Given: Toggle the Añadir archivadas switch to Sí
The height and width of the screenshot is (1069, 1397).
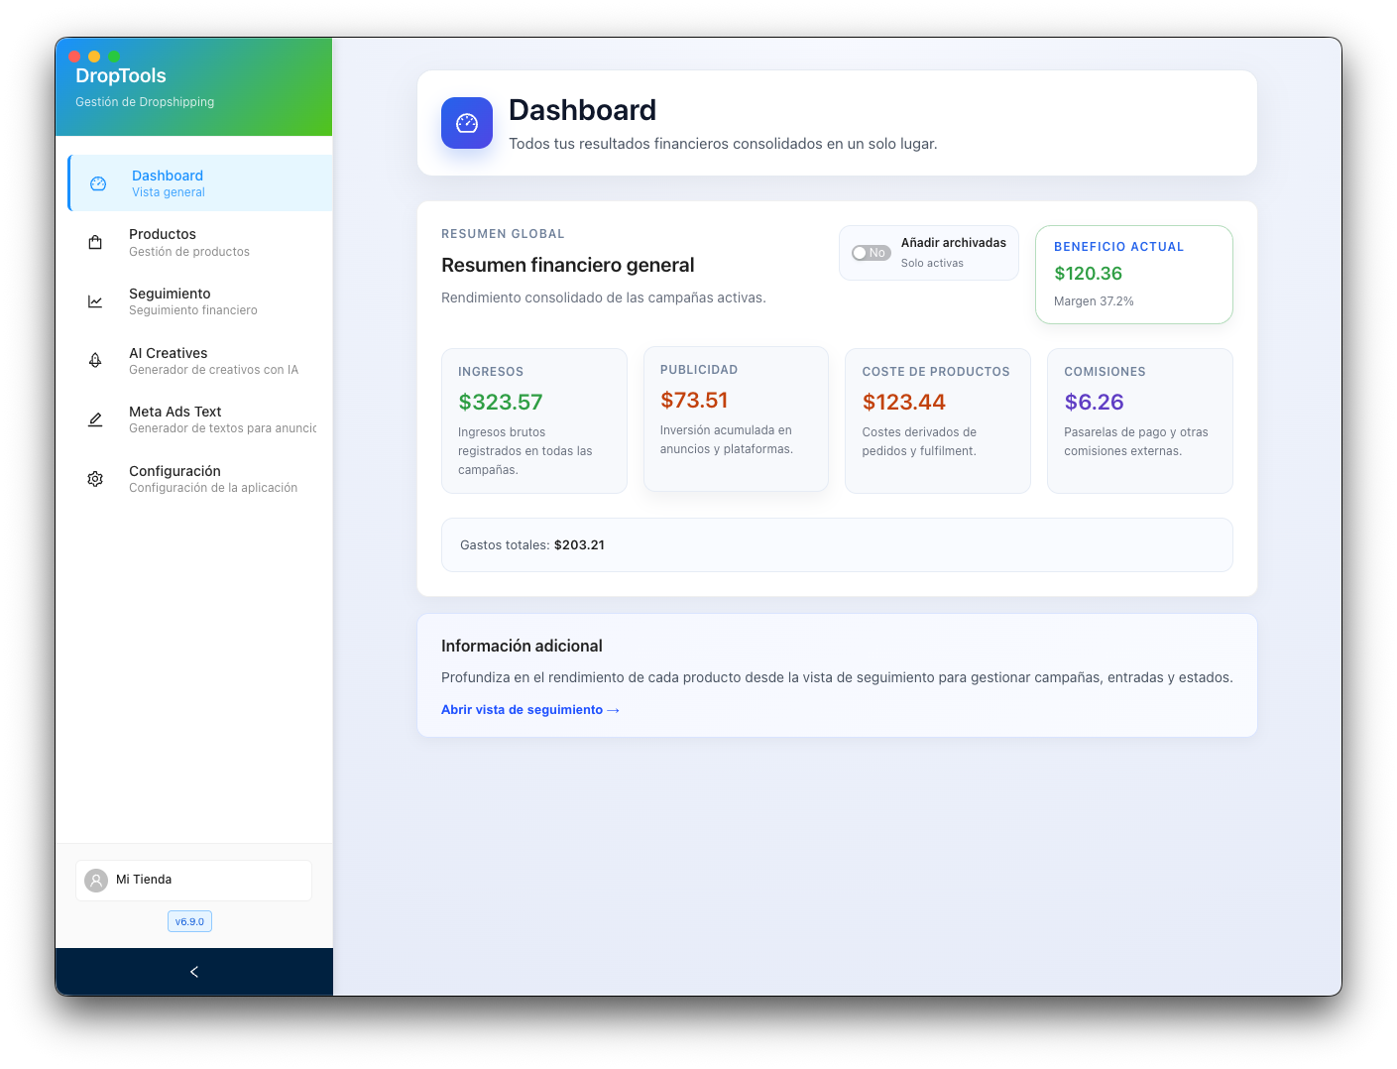Looking at the screenshot, I should 871,253.
